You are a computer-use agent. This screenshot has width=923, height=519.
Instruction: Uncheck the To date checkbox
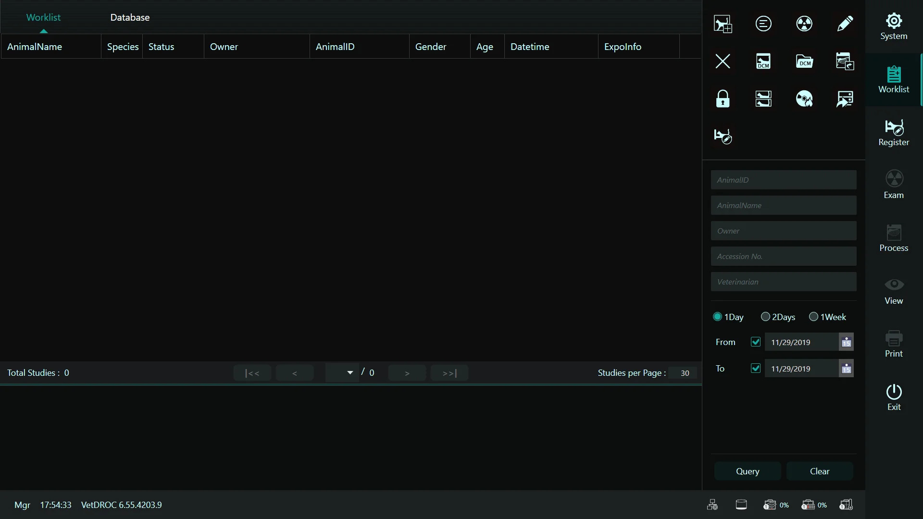point(755,368)
